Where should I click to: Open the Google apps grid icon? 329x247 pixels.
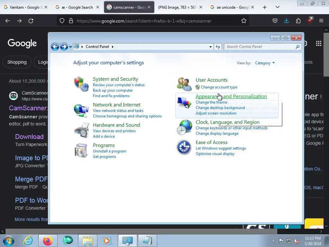point(318,43)
